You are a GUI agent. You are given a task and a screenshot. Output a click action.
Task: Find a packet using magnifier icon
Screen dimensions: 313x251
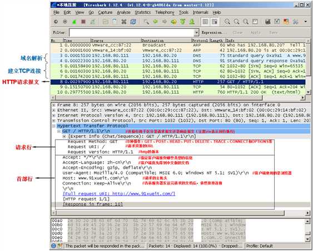pyautogui.click(x=146, y=22)
